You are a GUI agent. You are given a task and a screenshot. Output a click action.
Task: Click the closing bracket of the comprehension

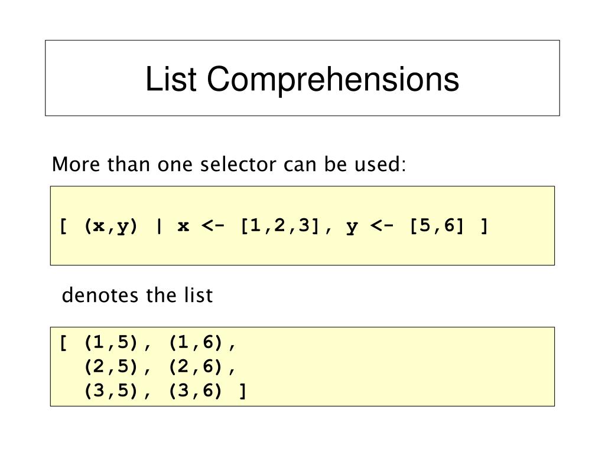[484, 226]
